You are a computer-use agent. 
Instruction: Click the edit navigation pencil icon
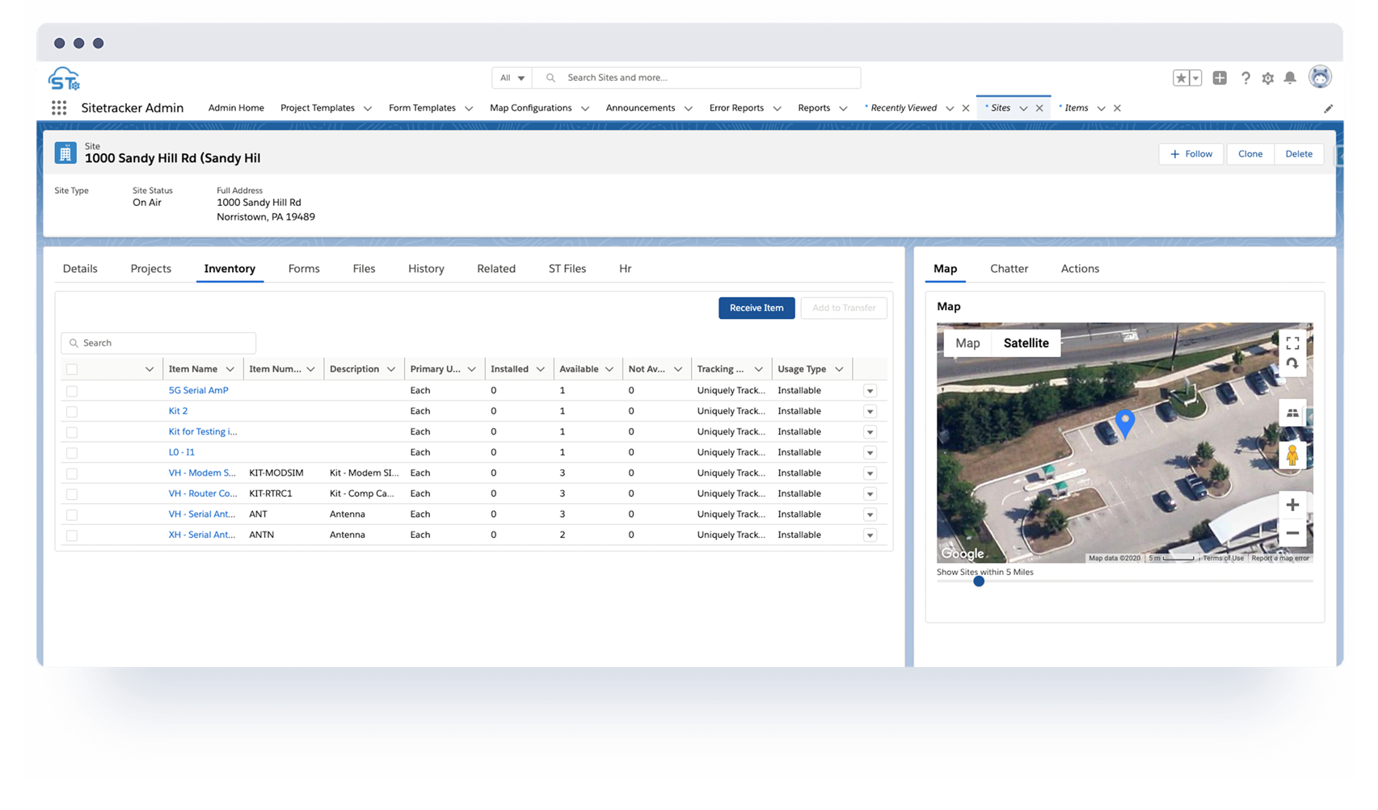tap(1328, 108)
